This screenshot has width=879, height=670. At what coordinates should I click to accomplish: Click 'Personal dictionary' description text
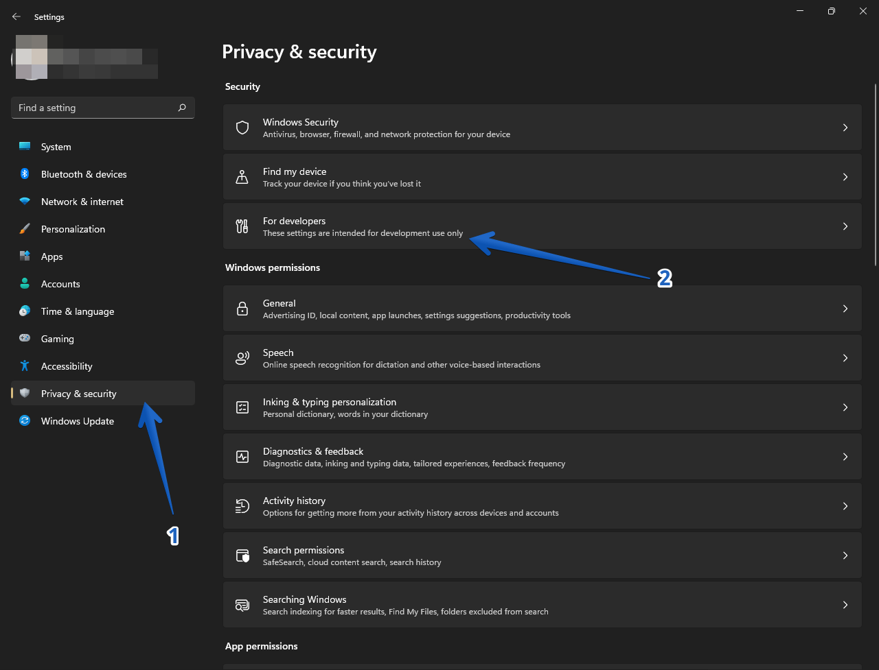[x=345, y=414]
